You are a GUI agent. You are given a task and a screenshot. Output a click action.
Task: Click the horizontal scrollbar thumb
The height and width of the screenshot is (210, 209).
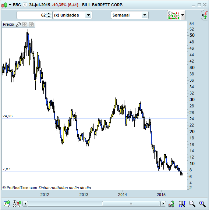click(x=131, y=204)
